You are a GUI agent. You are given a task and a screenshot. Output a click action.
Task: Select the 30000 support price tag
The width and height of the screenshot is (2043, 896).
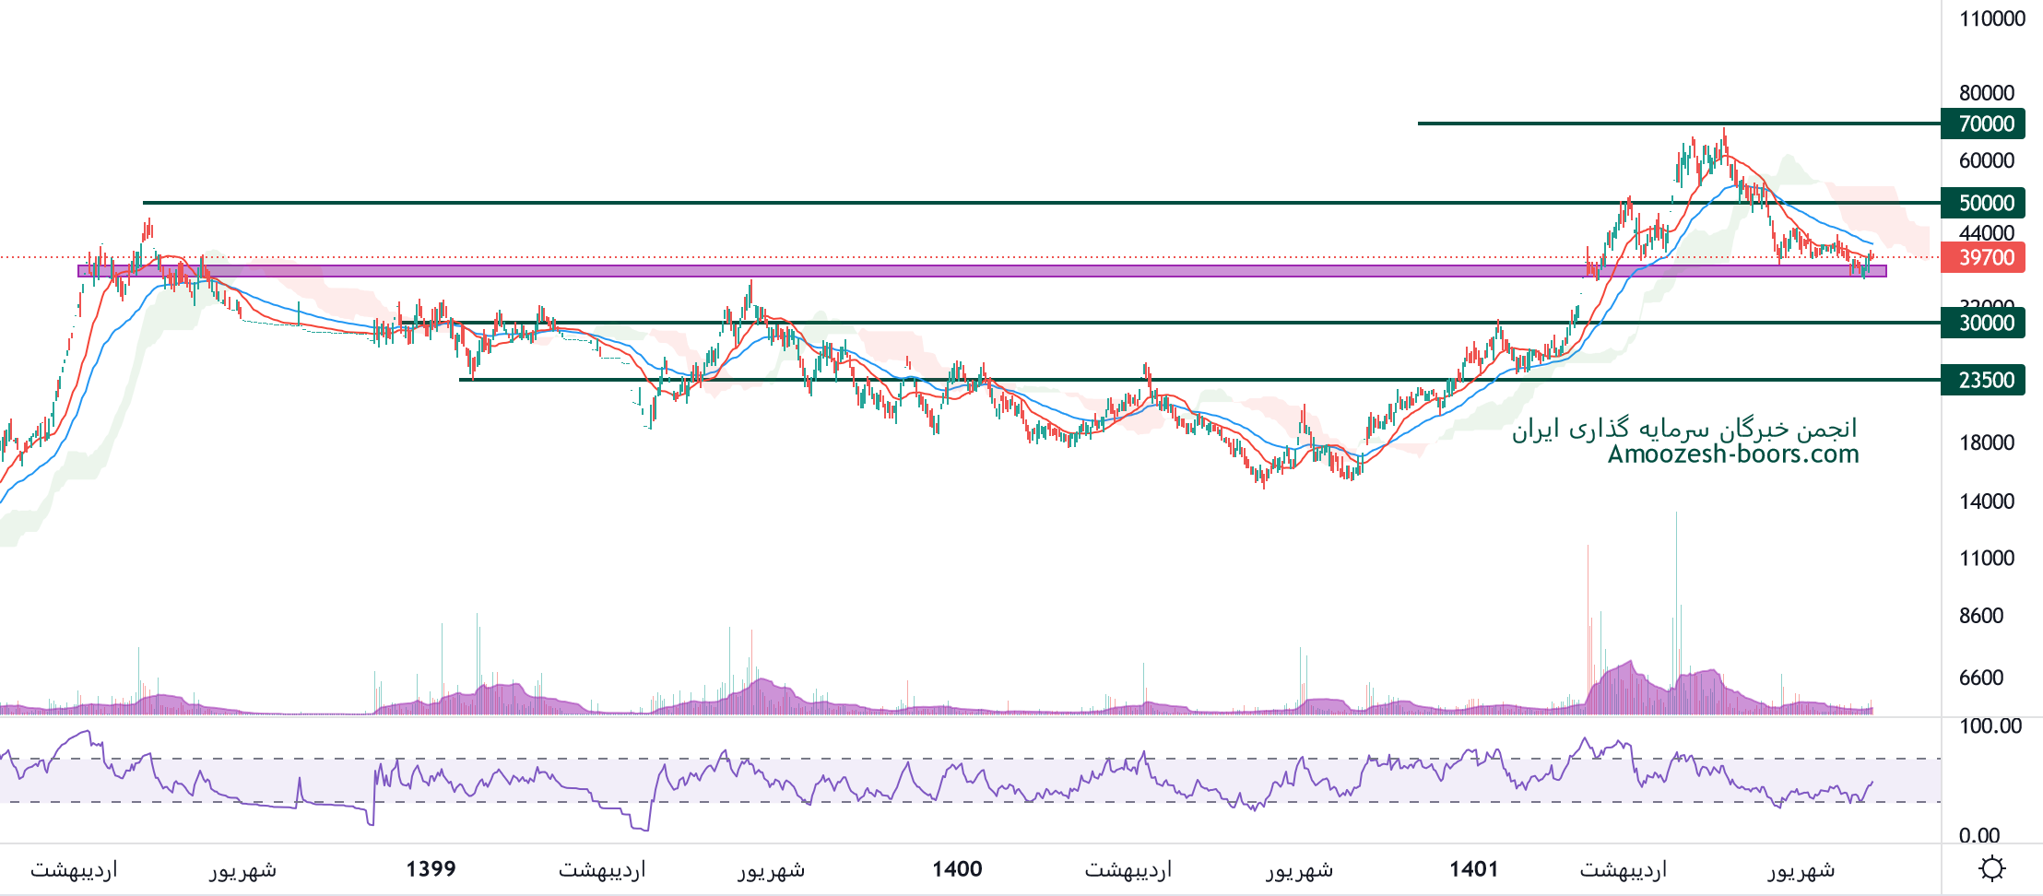[x=1983, y=323]
